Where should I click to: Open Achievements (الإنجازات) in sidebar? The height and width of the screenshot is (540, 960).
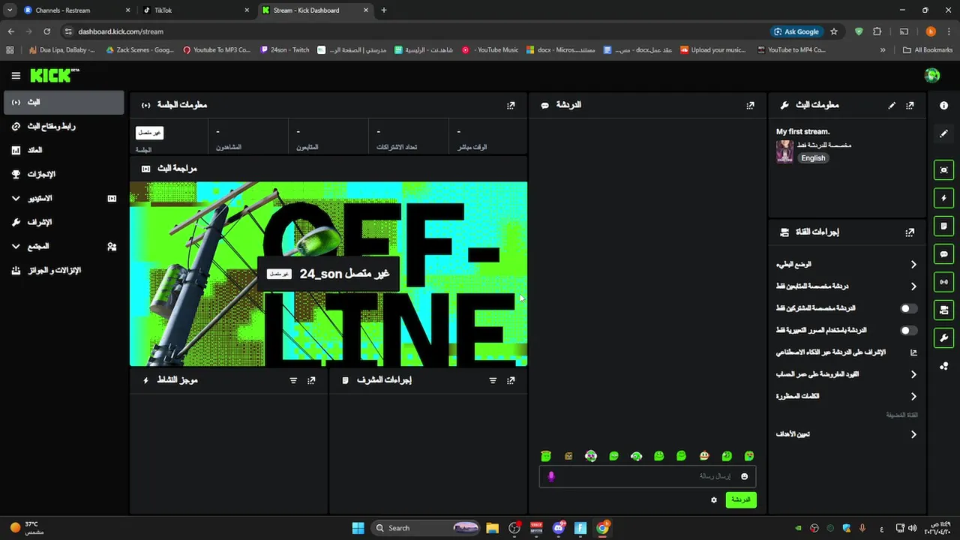(64, 175)
